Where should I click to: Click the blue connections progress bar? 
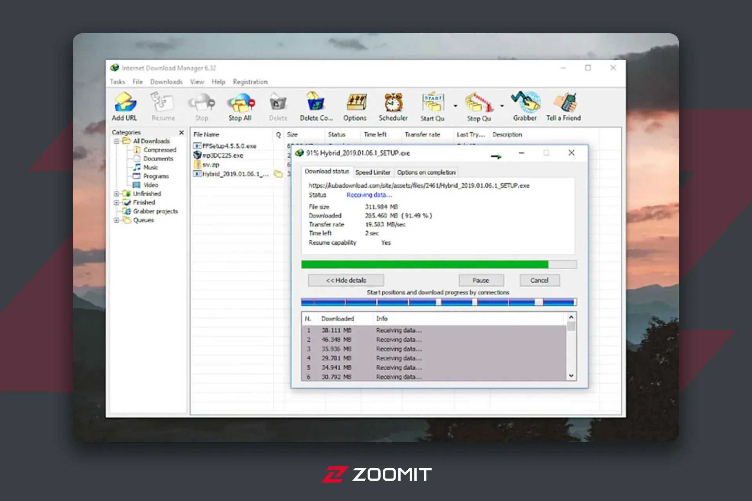[x=439, y=302]
